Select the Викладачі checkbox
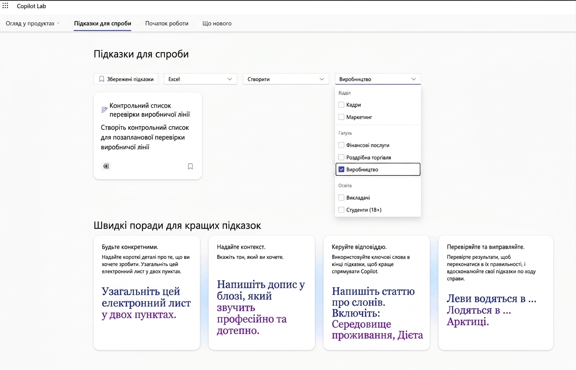The width and height of the screenshot is (576, 370). point(341,197)
